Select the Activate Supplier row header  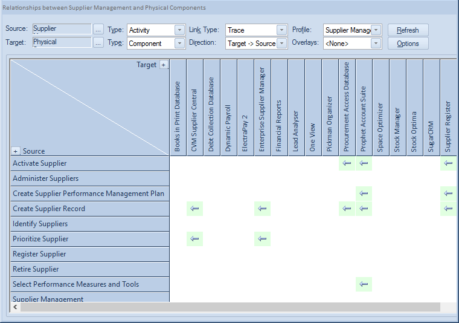(90, 163)
